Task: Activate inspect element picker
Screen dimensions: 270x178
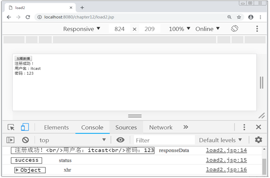Action: click(x=11, y=127)
